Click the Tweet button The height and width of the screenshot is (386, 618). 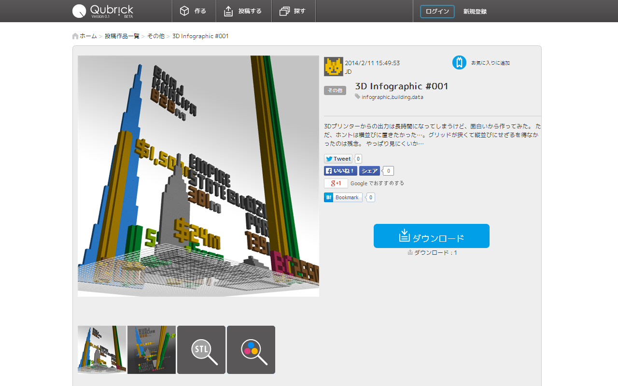(338, 159)
